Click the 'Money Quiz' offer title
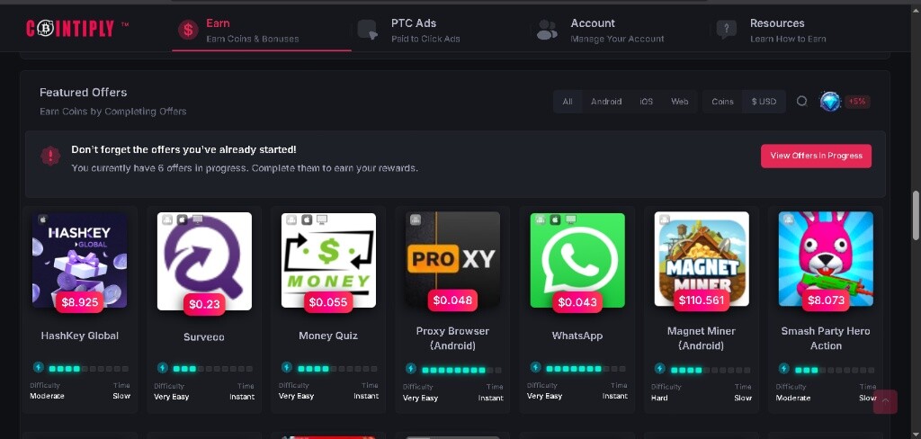This screenshot has width=921, height=439. pos(327,336)
